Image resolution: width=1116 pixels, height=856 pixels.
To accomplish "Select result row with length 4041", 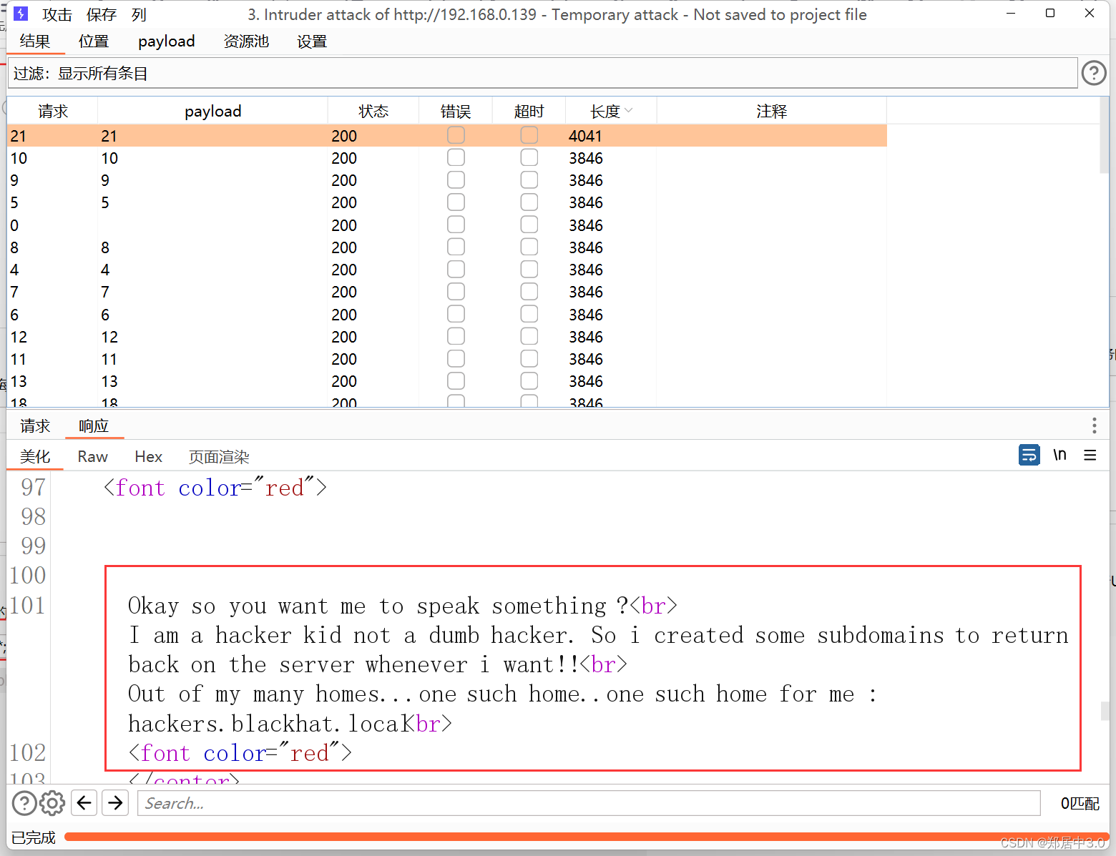I will click(447, 135).
